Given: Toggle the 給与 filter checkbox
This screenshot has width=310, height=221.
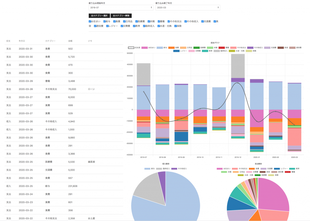Looking at the screenshot, I should (x=104, y=21).
